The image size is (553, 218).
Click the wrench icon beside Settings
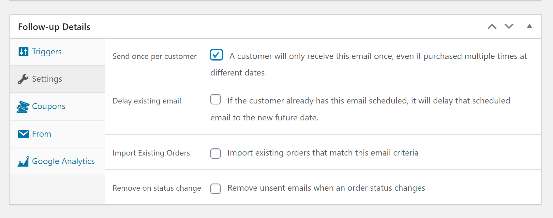(23, 79)
